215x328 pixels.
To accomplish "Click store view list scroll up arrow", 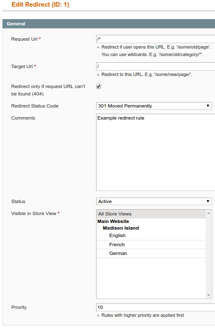I will click(x=208, y=213).
